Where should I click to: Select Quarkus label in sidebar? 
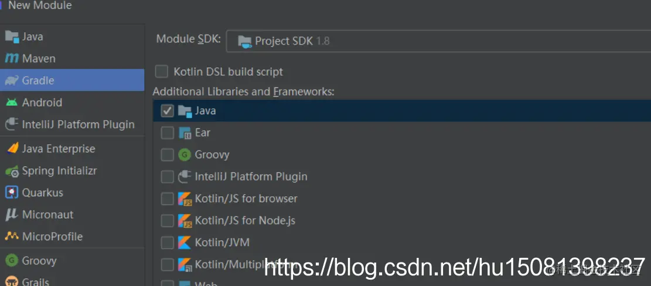(x=43, y=193)
